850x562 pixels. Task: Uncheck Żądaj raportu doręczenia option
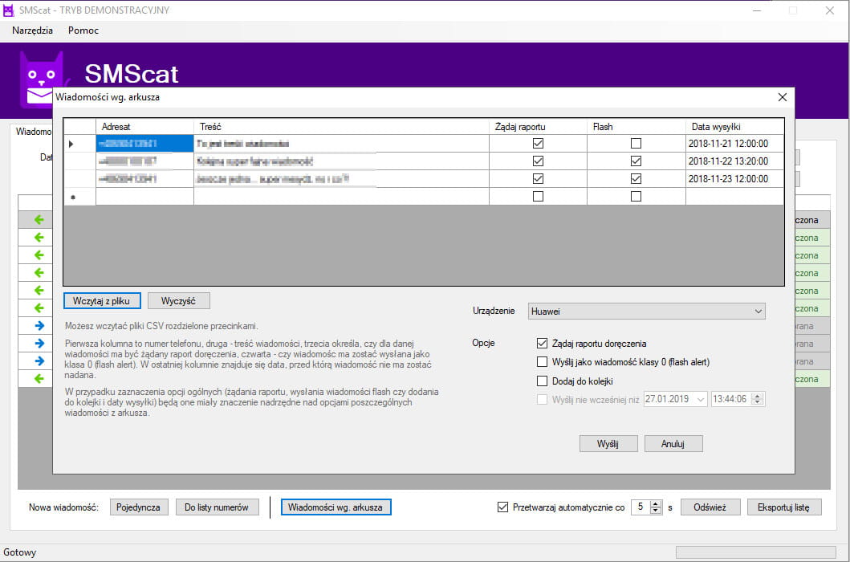542,344
